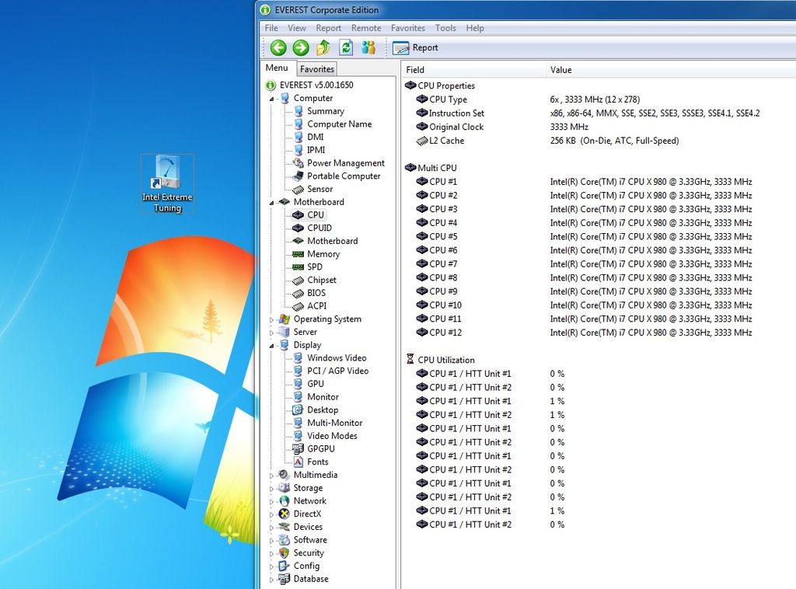Image resolution: width=796 pixels, height=589 pixels.
Task: Click the Value column header
Action: 671,70
